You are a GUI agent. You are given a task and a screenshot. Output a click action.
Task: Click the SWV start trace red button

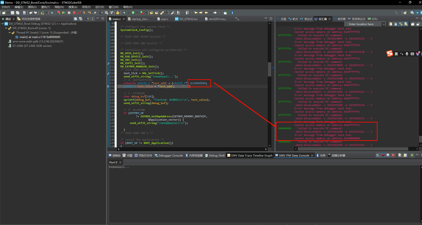coord(383,155)
